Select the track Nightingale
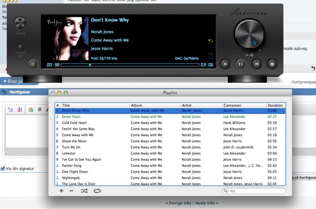This screenshot has width=316, height=209. pos(170,178)
